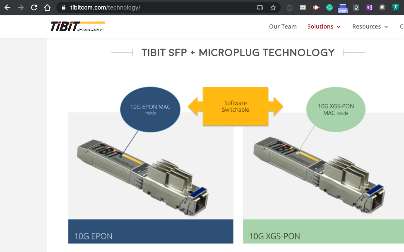The height and width of the screenshot is (252, 404).
Task: Click the Software Switchable yellow banner
Action: [236, 106]
